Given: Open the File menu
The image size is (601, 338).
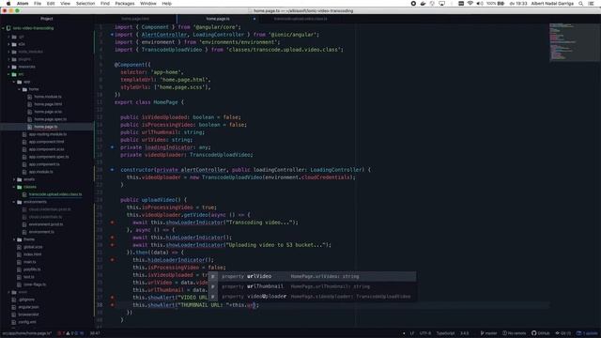Looking at the screenshot, I should (38, 4).
